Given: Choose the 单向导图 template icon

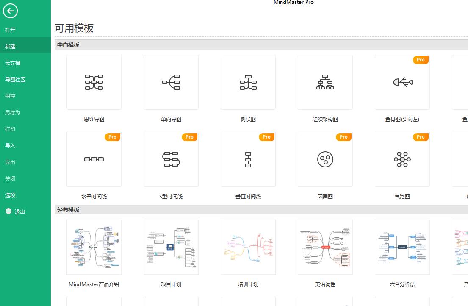Looking at the screenshot, I should pos(171,82).
